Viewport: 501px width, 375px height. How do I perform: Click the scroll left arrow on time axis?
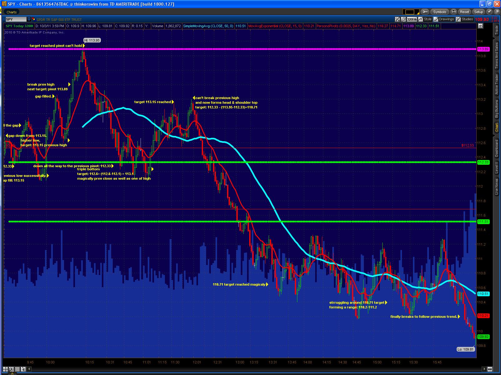(29, 369)
